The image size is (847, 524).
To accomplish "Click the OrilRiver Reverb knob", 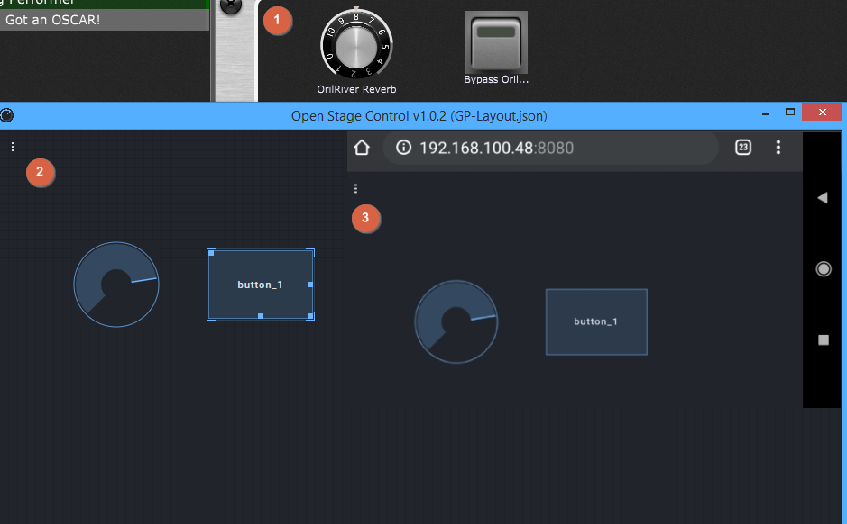I will coord(356,46).
